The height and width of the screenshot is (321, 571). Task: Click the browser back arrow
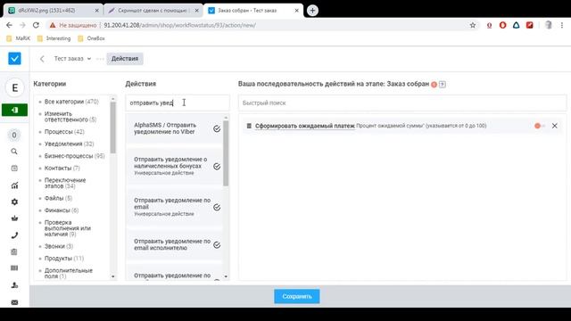10,25
